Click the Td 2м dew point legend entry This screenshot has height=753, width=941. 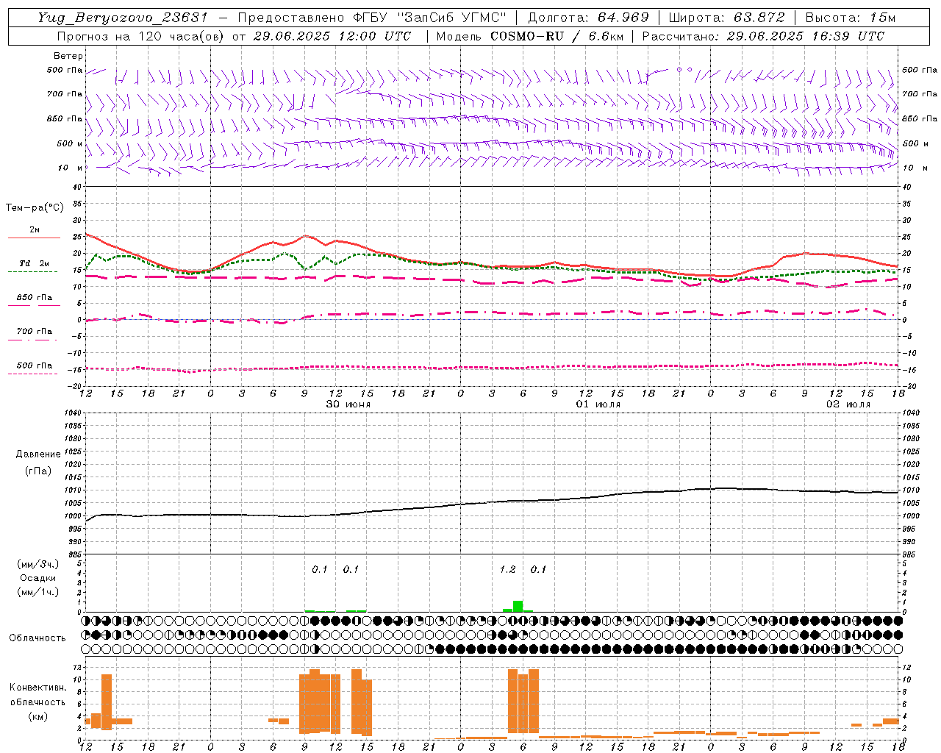pyautogui.click(x=34, y=263)
